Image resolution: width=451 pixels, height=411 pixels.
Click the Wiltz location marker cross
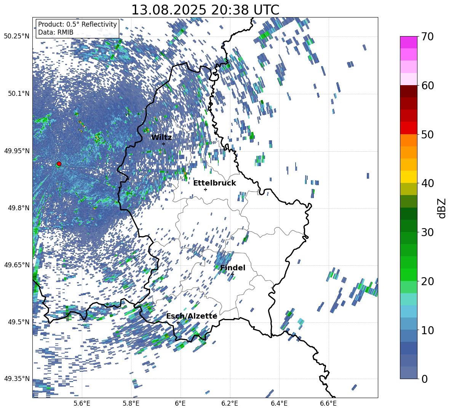coord(164,144)
